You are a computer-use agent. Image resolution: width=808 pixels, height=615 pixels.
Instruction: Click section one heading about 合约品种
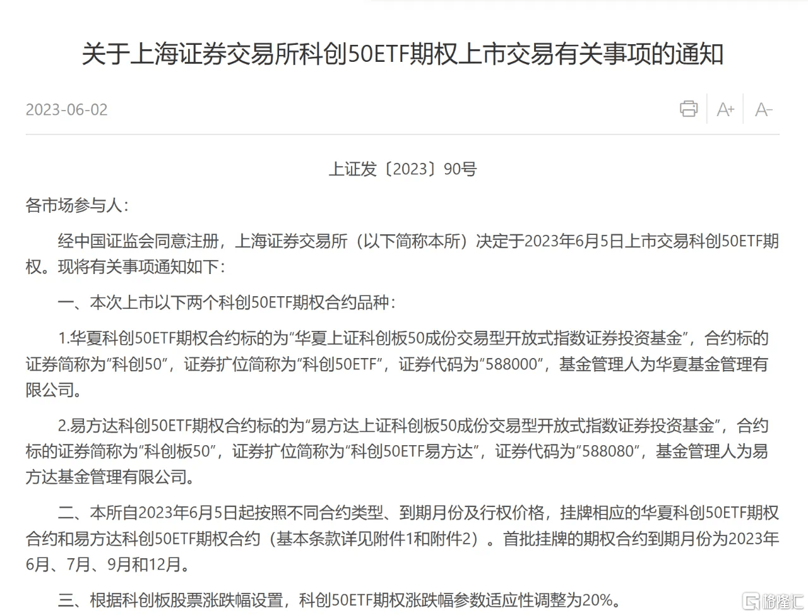pyautogui.click(x=227, y=302)
